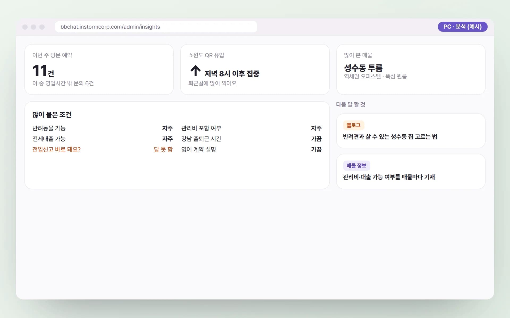
Task: Click the 블로그 tag
Action: click(354, 125)
